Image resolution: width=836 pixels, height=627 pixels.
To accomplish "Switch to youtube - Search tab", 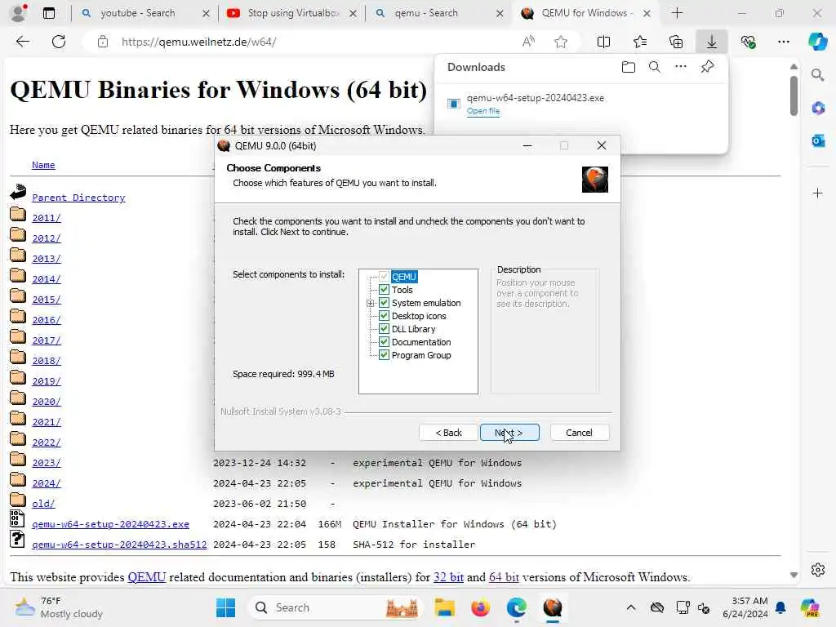I will click(137, 13).
